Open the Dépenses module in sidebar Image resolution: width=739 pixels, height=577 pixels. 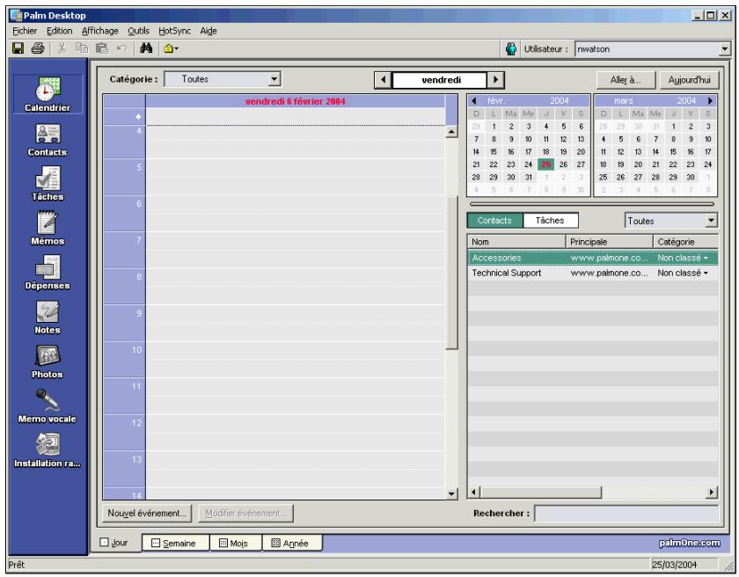tap(48, 273)
